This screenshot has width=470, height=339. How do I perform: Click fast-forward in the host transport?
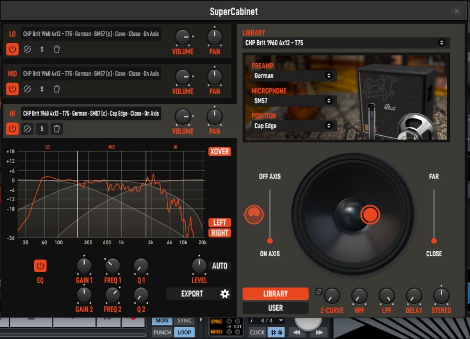click(x=320, y=332)
